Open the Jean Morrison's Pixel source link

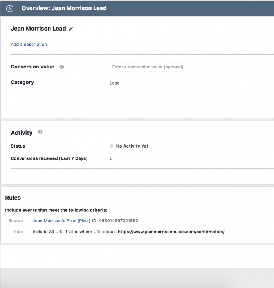click(x=61, y=221)
